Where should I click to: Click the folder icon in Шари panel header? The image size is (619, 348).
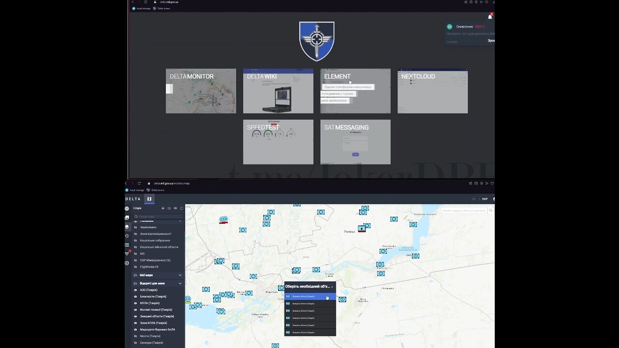click(169, 208)
